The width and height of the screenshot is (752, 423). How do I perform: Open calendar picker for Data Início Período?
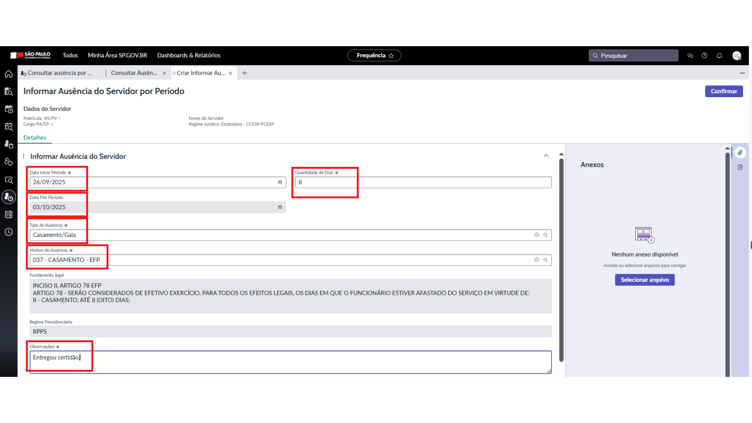(x=280, y=183)
